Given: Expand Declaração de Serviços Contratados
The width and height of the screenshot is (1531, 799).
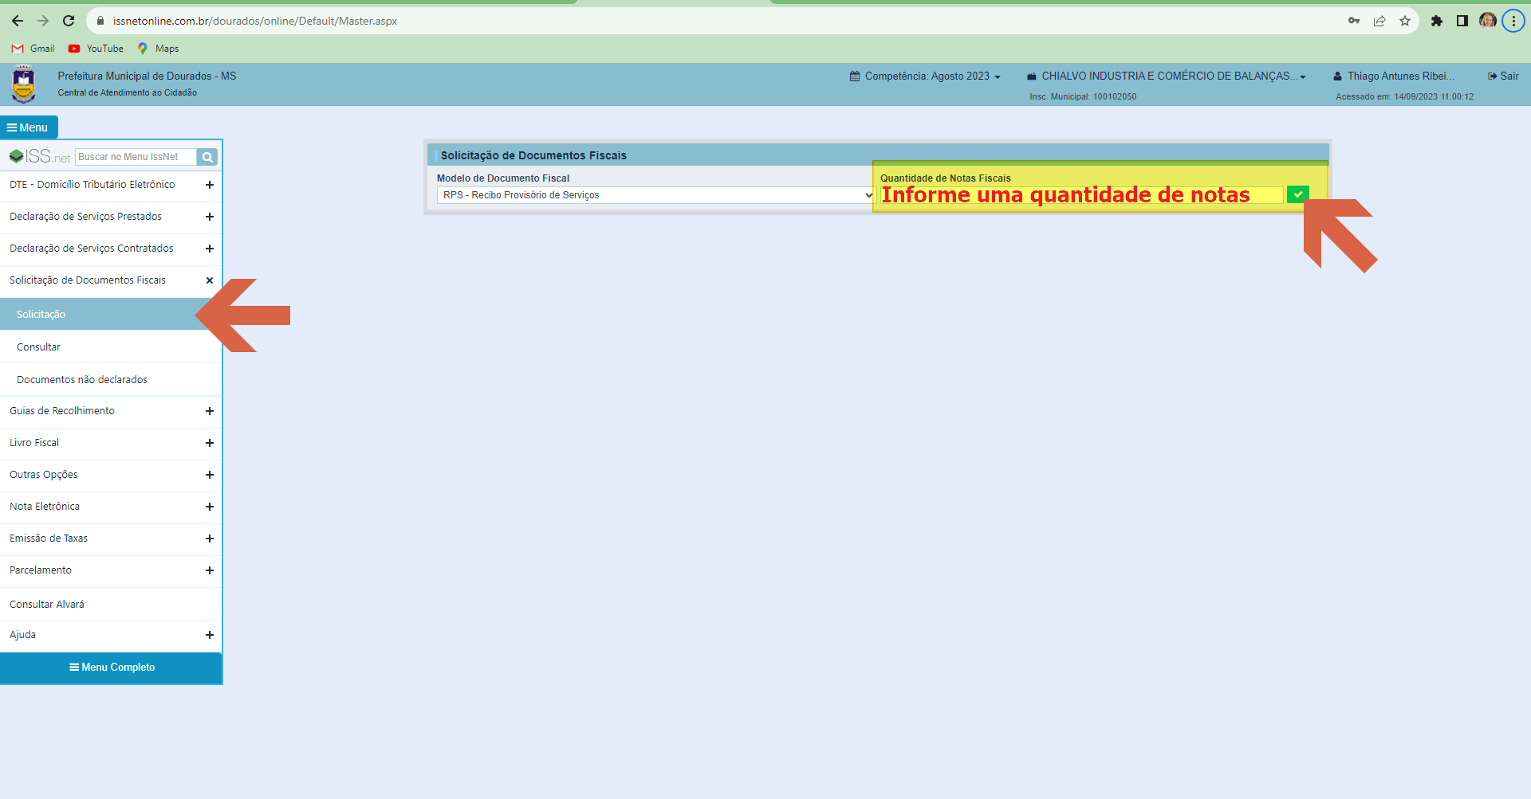Looking at the screenshot, I should click(111, 249).
